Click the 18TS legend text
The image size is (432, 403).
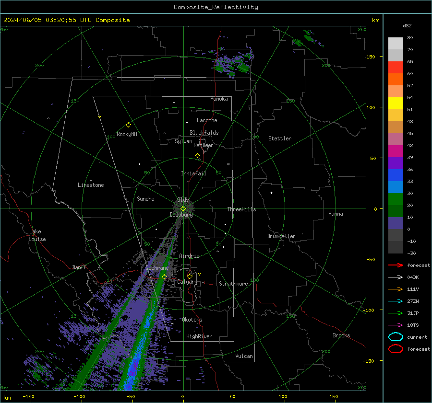click(413, 325)
